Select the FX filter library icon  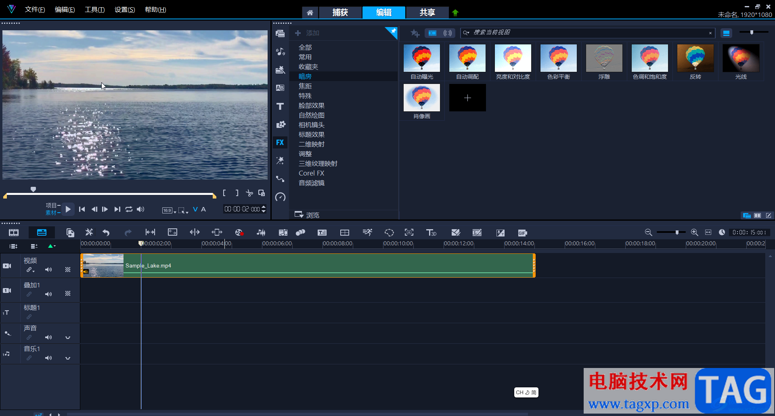pos(280,142)
